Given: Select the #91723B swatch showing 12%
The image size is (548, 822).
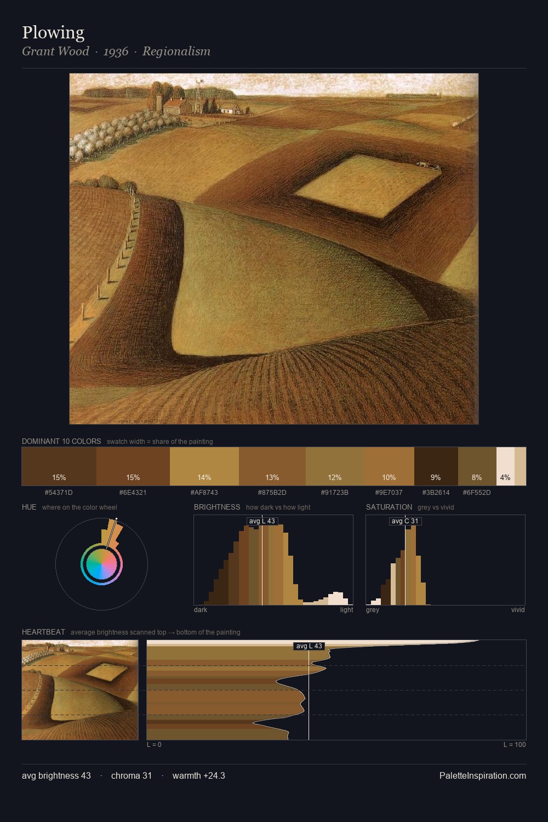Looking at the screenshot, I should coord(335,466).
